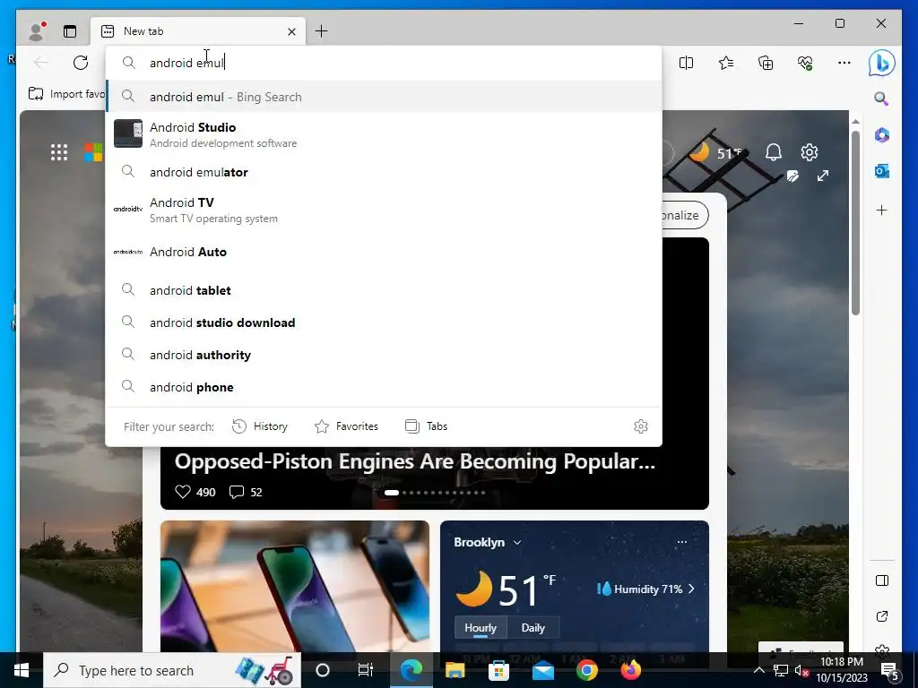This screenshot has width=918, height=688.
Task: Click the active carousel indicator
Action: (392, 493)
